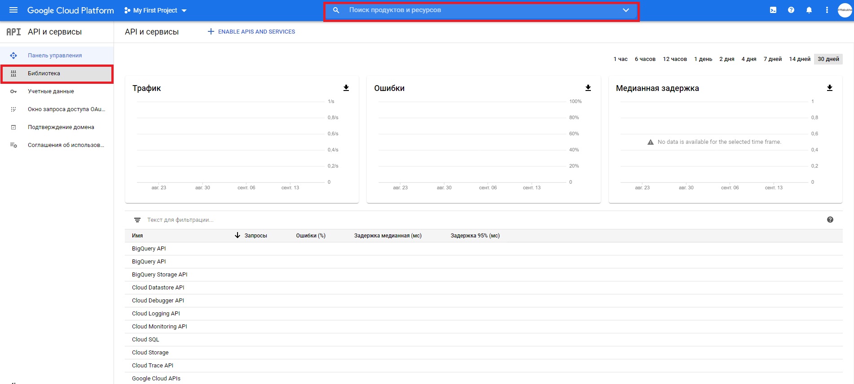Image resolution: width=854 pixels, height=384 pixels.
Task: Sort by Запросы using the arrow icon
Action: 238,235
